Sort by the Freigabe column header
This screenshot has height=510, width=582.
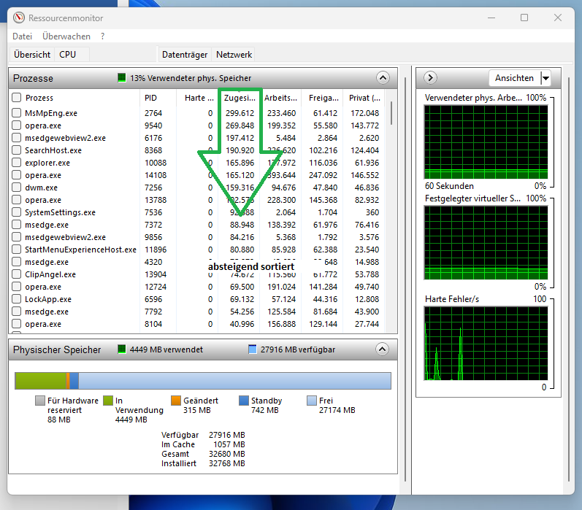pos(322,98)
